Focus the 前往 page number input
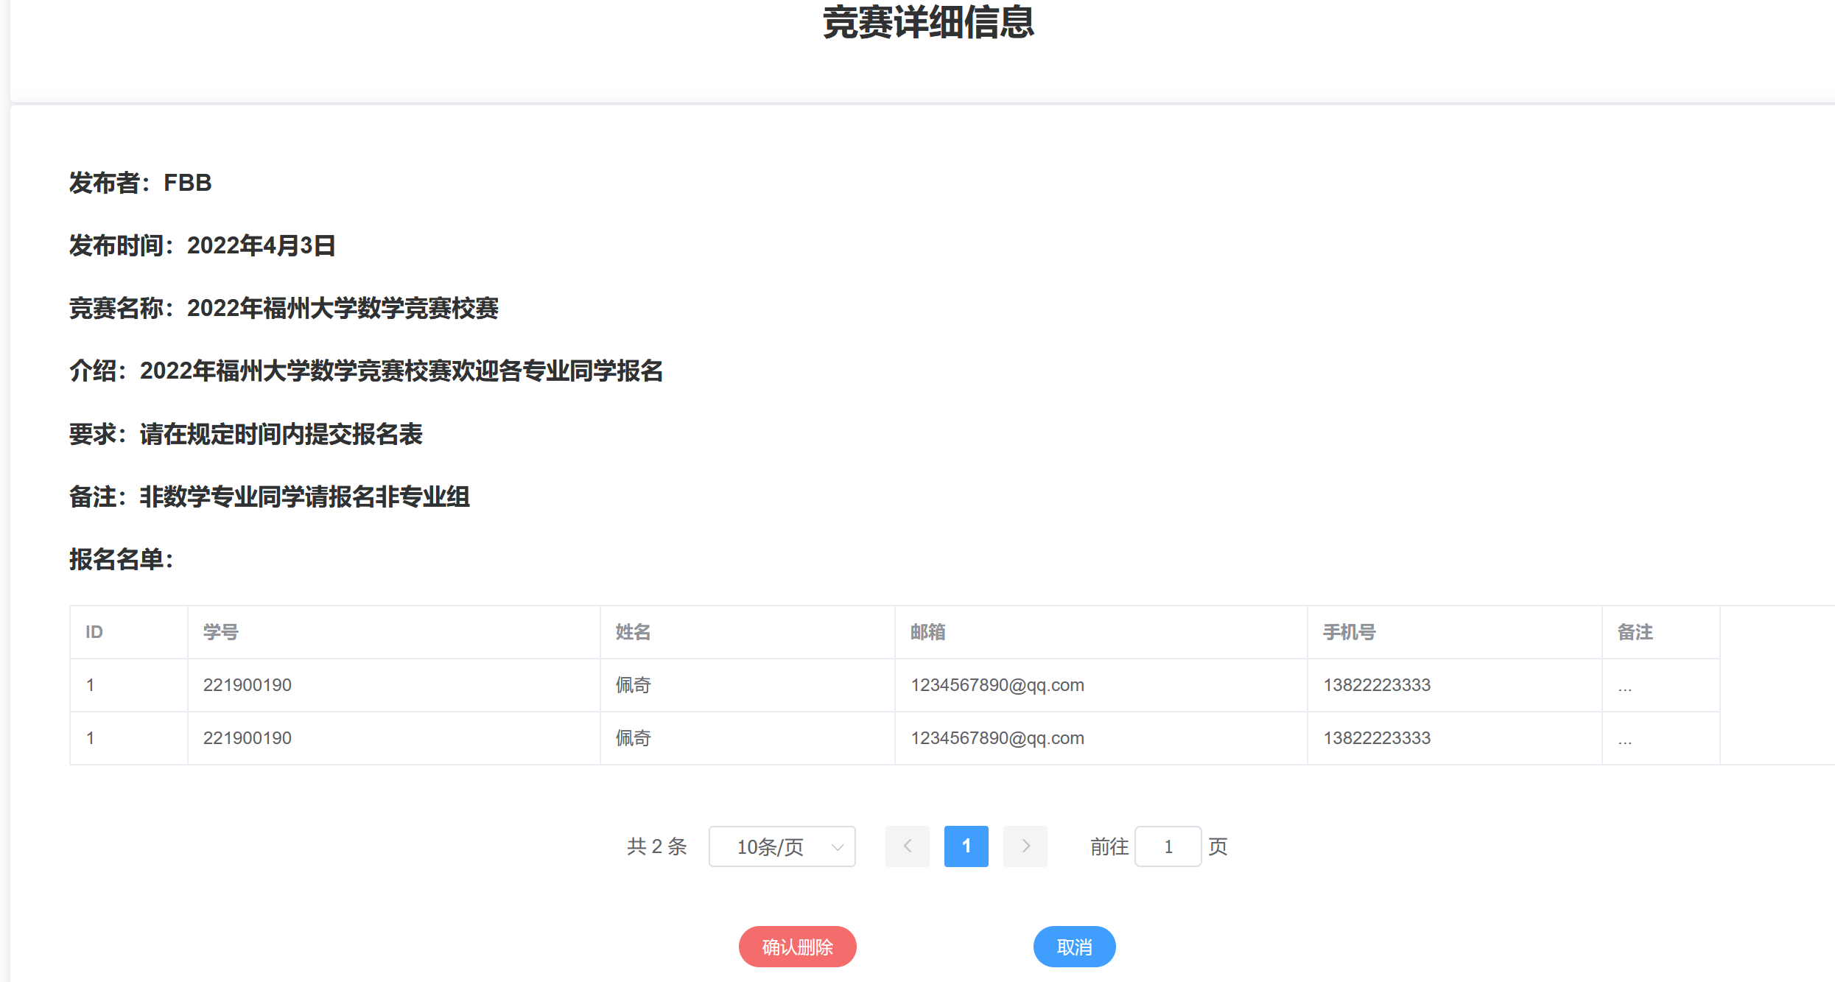The height and width of the screenshot is (982, 1835). pos(1168,846)
